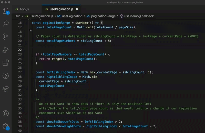Open the Live Share arrow icon in activity bar
This screenshot has height=133, width=205.
click(6, 89)
